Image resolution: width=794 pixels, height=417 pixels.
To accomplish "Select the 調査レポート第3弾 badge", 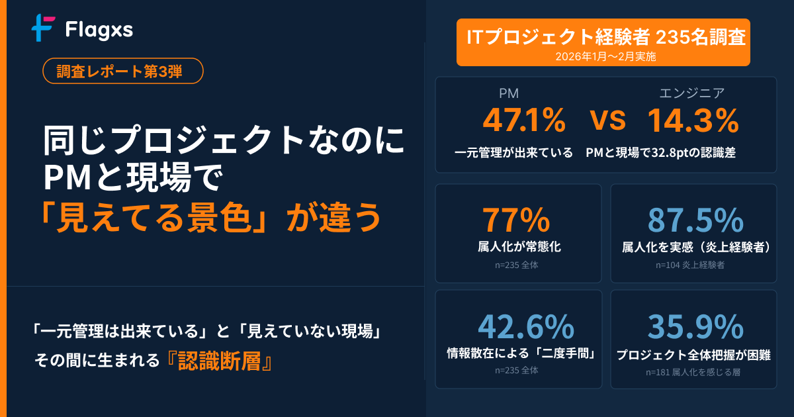I will click(122, 71).
